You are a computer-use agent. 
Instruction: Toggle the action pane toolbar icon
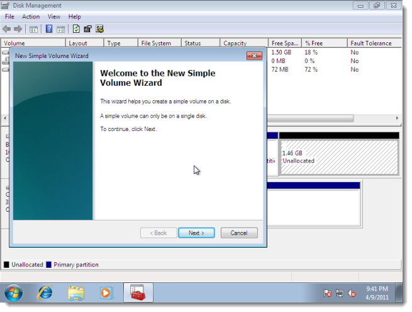point(60,29)
